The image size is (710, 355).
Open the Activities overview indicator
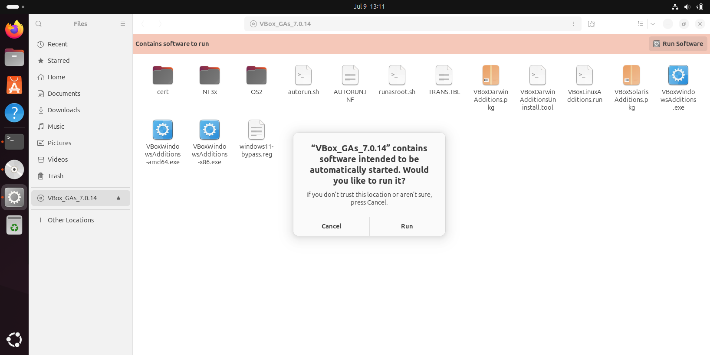(16, 7)
